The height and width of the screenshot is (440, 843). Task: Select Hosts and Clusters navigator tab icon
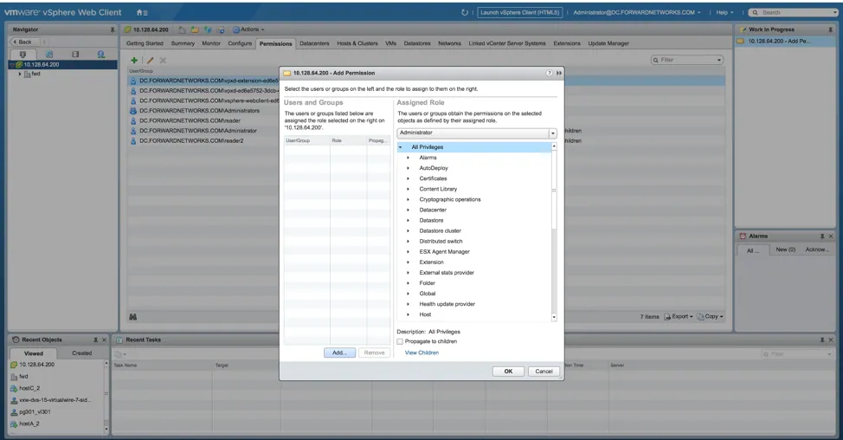coord(23,55)
